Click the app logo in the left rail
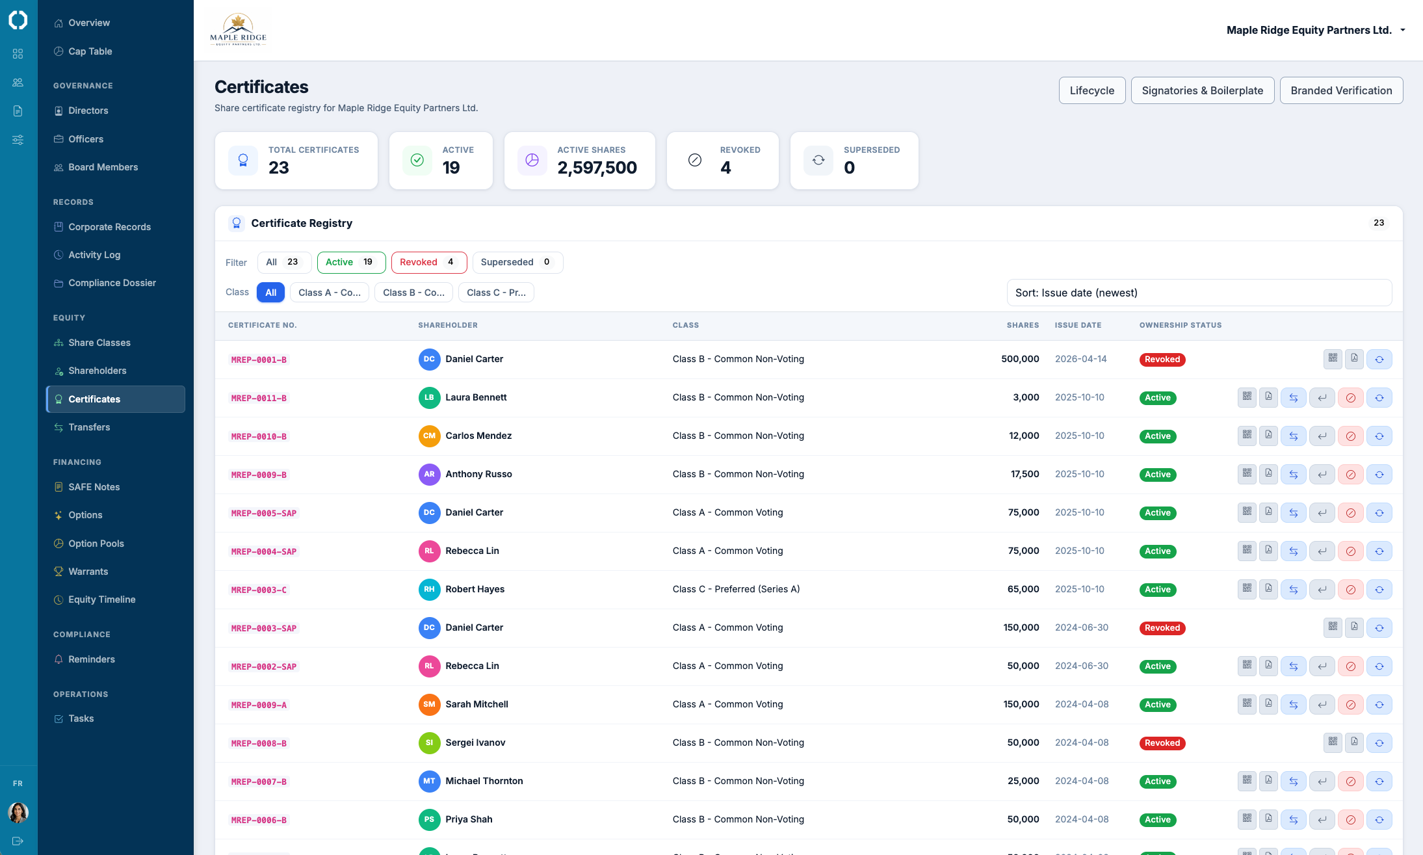1423x855 pixels. tap(18, 20)
